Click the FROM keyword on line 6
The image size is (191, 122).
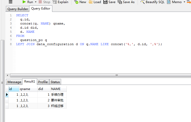20,36
